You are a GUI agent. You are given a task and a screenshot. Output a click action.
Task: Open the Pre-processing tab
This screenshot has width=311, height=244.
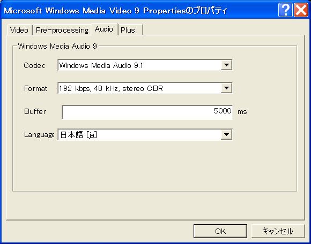tap(62, 30)
